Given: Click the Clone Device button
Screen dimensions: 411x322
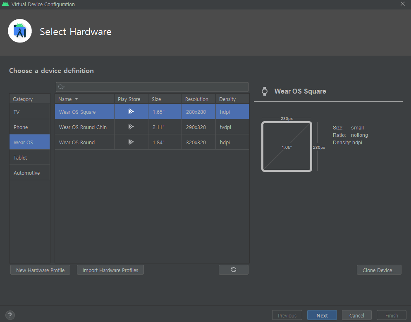Looking at the screenshot, I should tap(379, 270).
